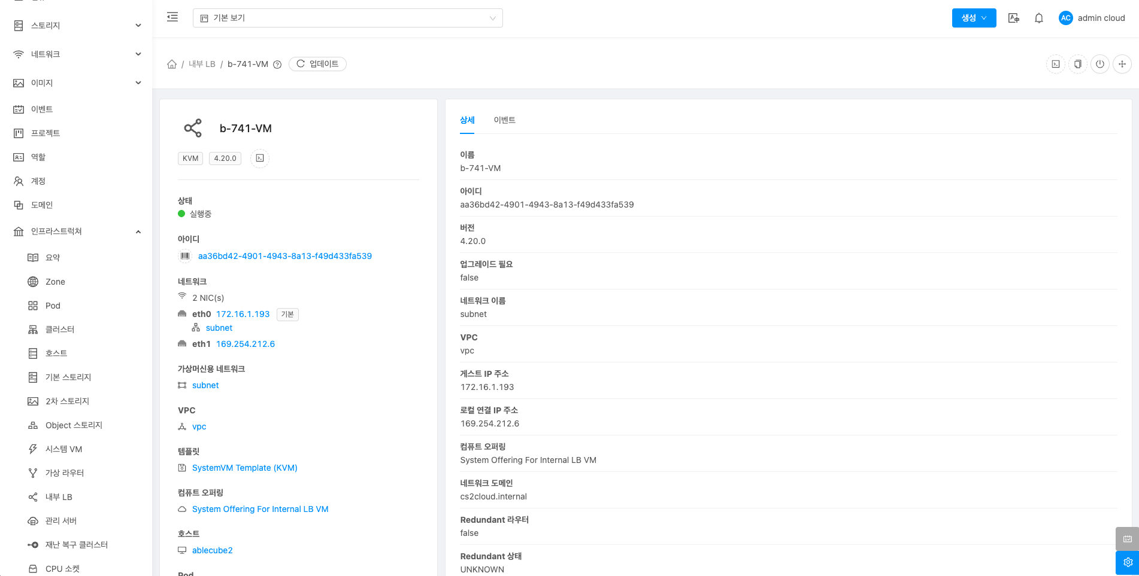Open the settings gear button at bottom right
Viewport: 1139px width, 576px height.
click(1127, 562)
